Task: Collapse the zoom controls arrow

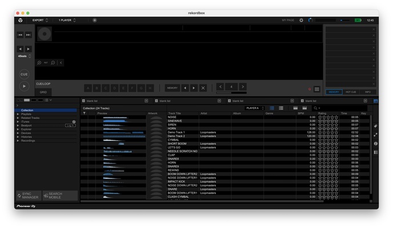Action: (x=61, y=63)
